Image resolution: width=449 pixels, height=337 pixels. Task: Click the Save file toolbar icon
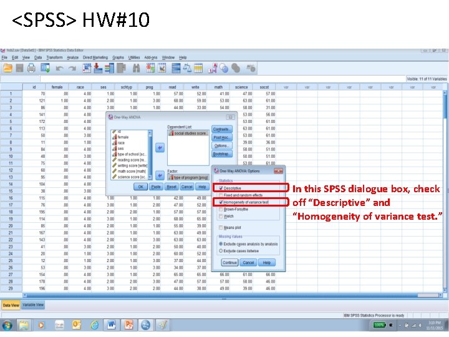coord(19,68)
